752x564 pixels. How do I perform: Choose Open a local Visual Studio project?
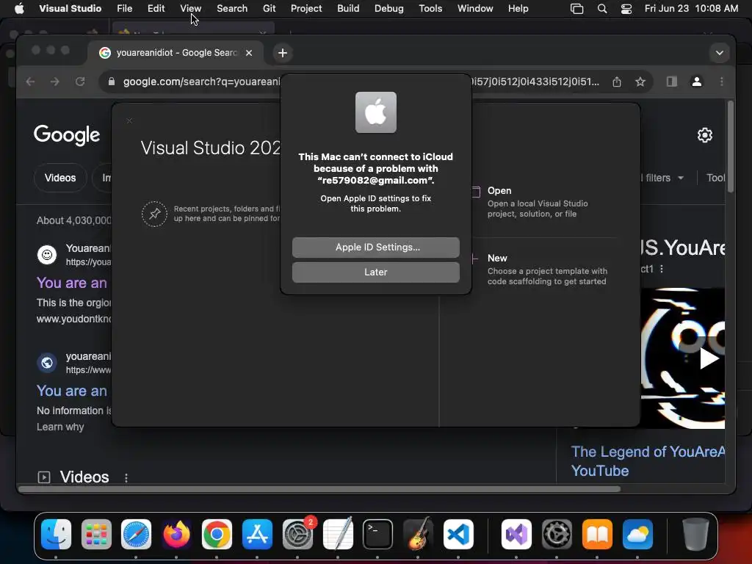(x=538, y=202)
